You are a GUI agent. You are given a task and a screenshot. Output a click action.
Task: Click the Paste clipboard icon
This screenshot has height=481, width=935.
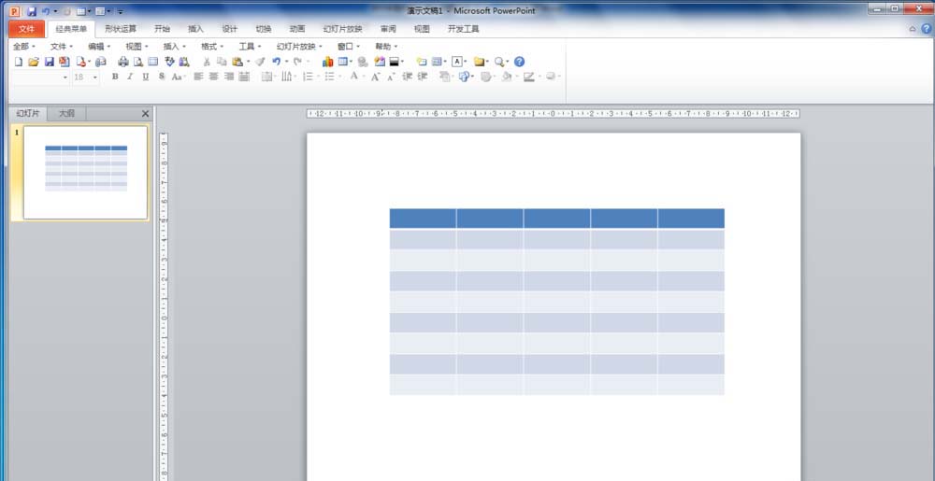pos(237,62)
